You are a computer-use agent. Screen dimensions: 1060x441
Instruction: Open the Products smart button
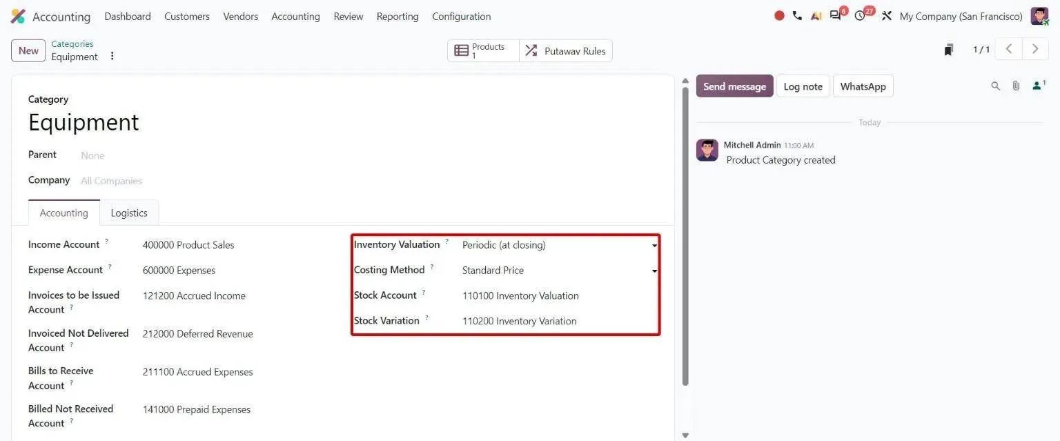pos(483,50)
